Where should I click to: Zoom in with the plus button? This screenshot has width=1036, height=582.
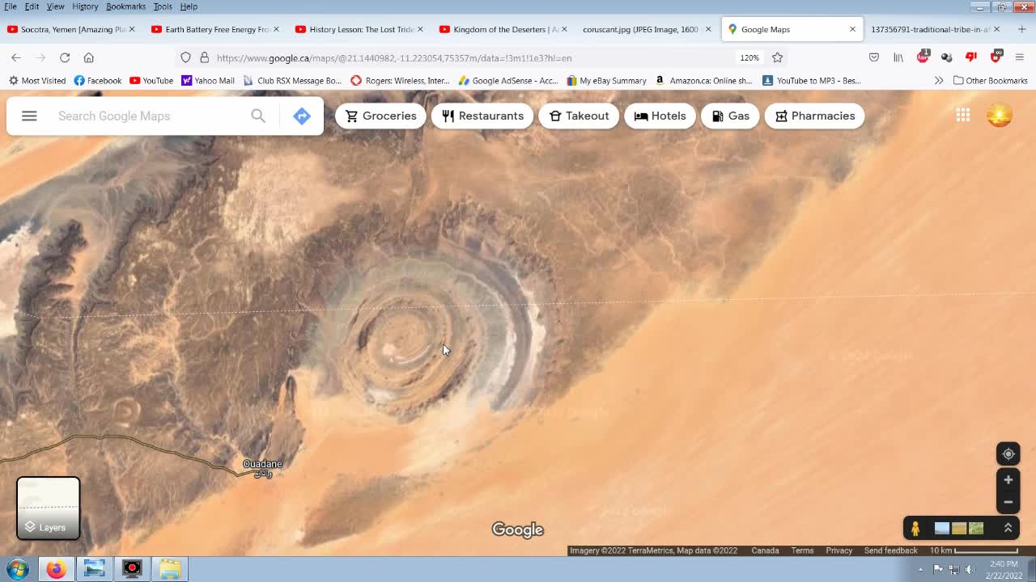pos(1008,480)
